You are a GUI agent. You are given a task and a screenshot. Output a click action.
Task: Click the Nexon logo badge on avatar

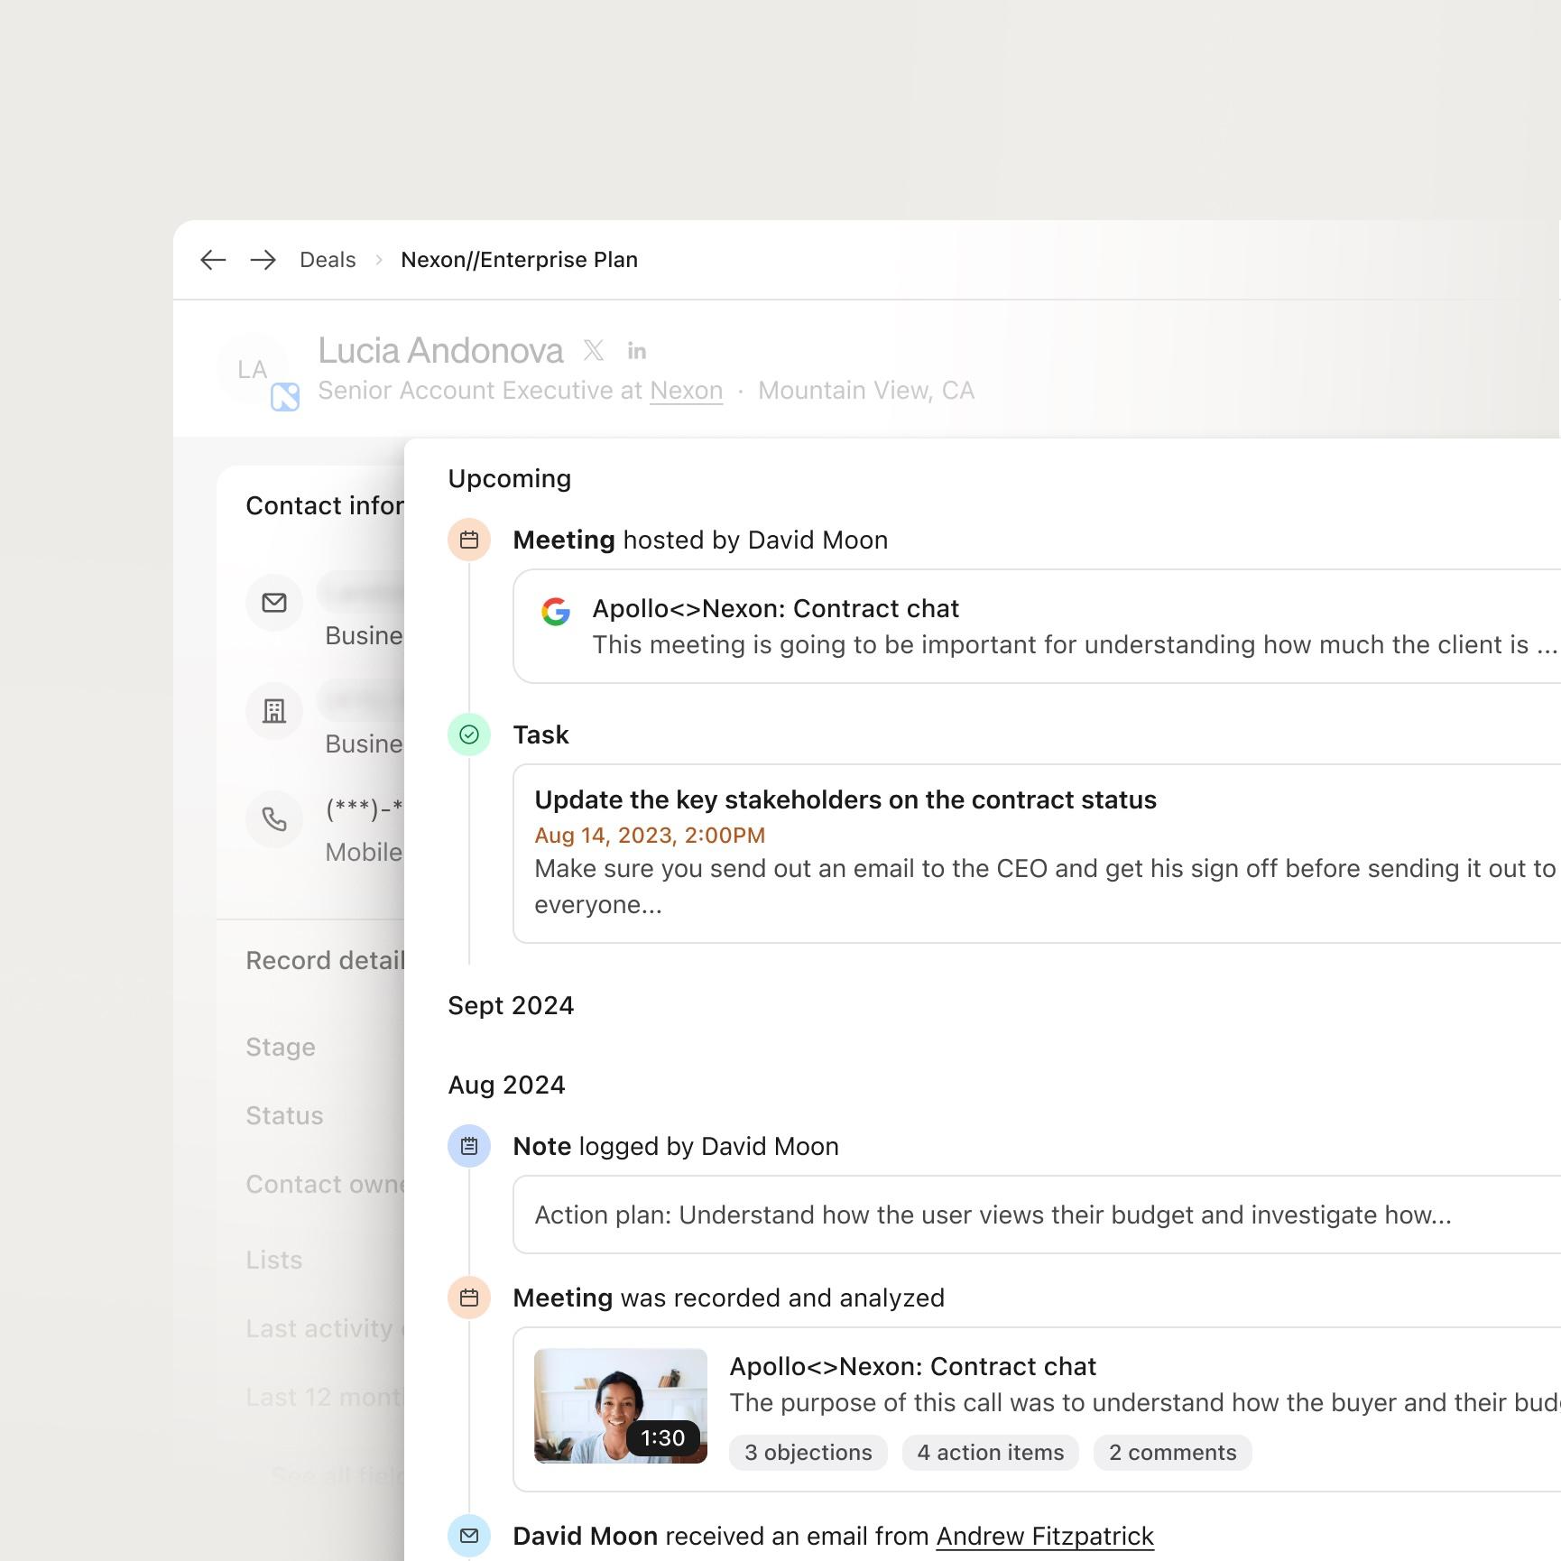tap(285, 397)
